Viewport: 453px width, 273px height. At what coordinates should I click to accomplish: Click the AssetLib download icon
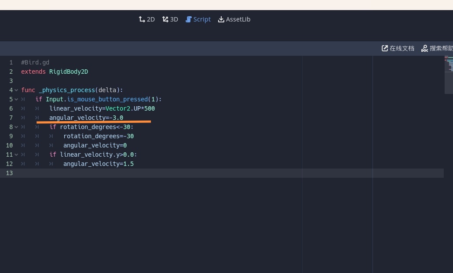[221, 19]
